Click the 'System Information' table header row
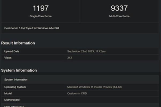This screenshot has height=107, width=161. (x=80, y=80)
